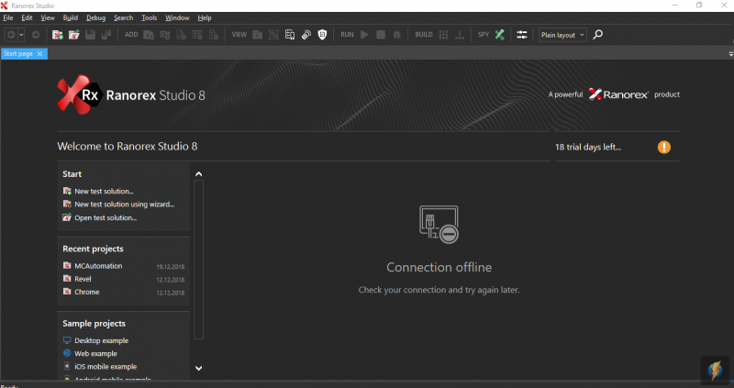Image resolution: width=734 pixels, height=388 pixels.
Task: Click the second BUILD icon, arrow above dots
Action: [x=460, y=35]
